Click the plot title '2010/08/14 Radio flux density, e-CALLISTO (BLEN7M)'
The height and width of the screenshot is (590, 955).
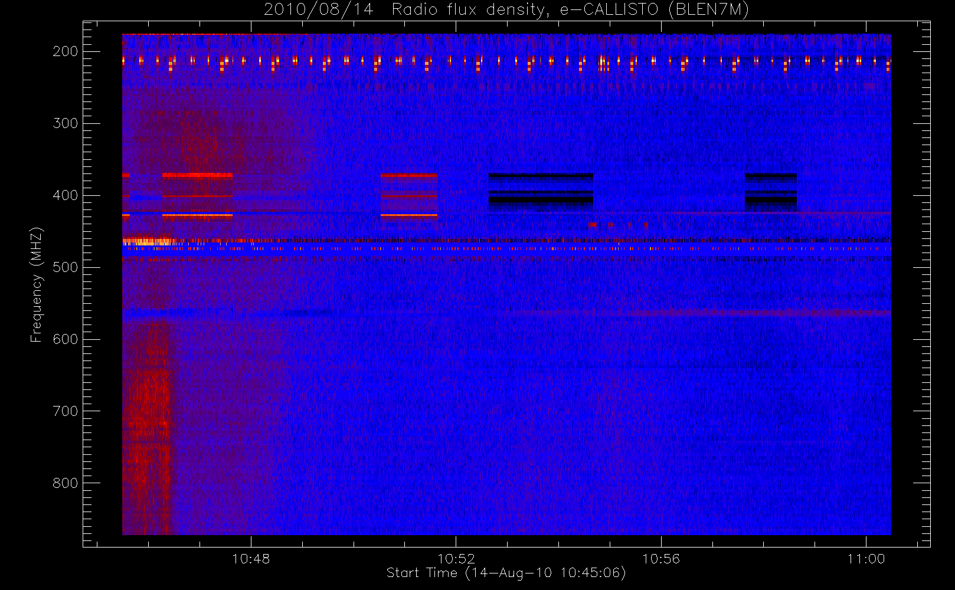pos(506,10)
